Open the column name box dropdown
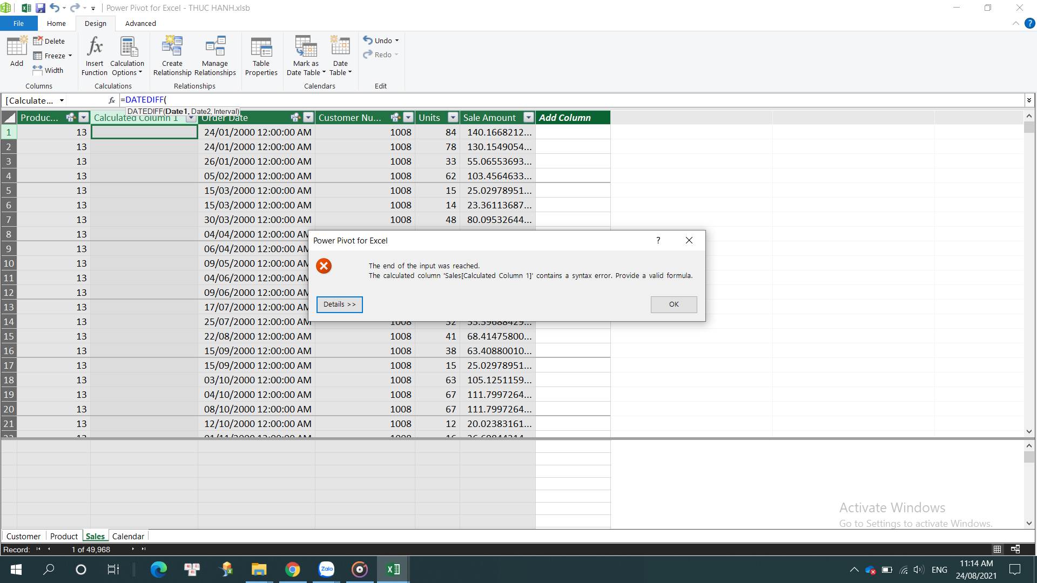Image resolution: width=1037 pixels, height=583 pixels. click(62, 100)
